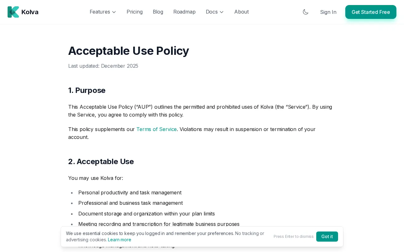The image size is (404, 252).
Task: Click the Acceptable Use Policy heading
Action: point(128,51)
